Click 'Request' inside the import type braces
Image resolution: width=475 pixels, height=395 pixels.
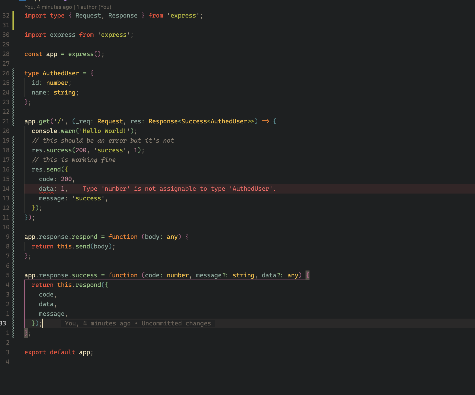point(88,16)
